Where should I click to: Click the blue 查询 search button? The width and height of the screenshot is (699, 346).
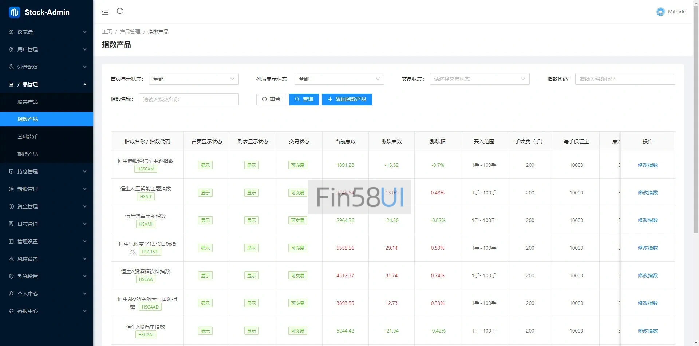304,100
